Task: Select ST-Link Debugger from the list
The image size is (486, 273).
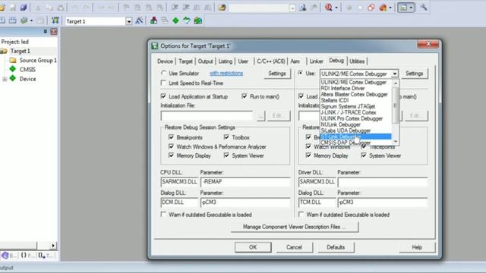Action: [x=356, y=136]
